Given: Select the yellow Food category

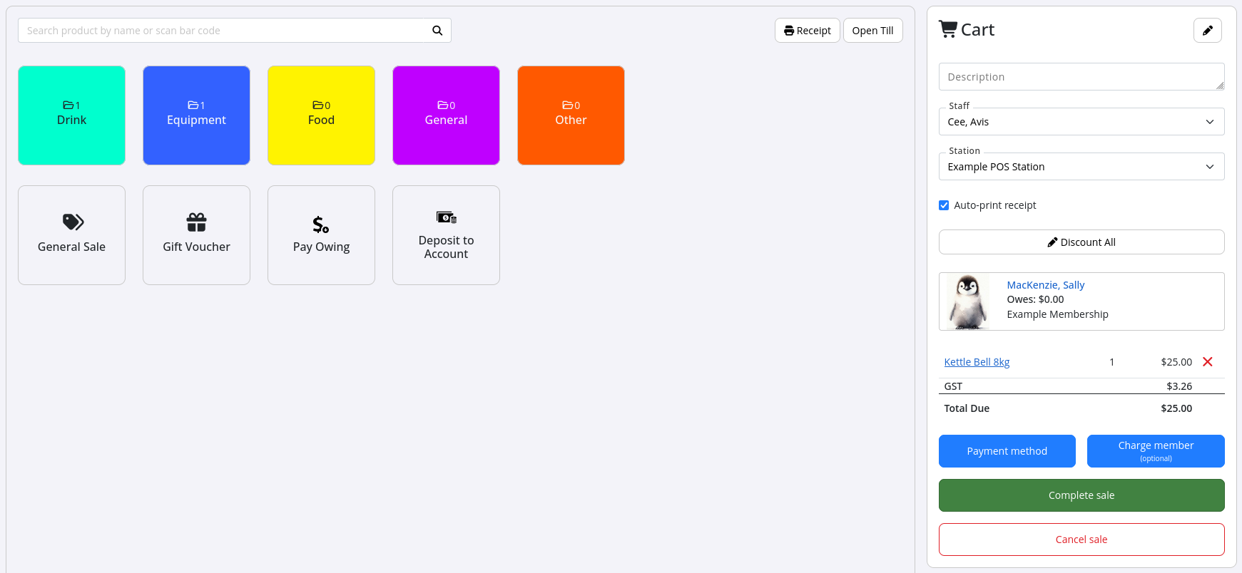Looking at the screenshot, I should point(321,115).
